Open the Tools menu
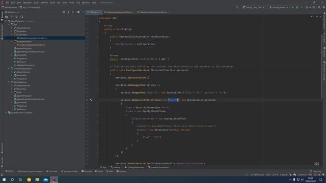326x183 pixels. (x=71, y=3)
